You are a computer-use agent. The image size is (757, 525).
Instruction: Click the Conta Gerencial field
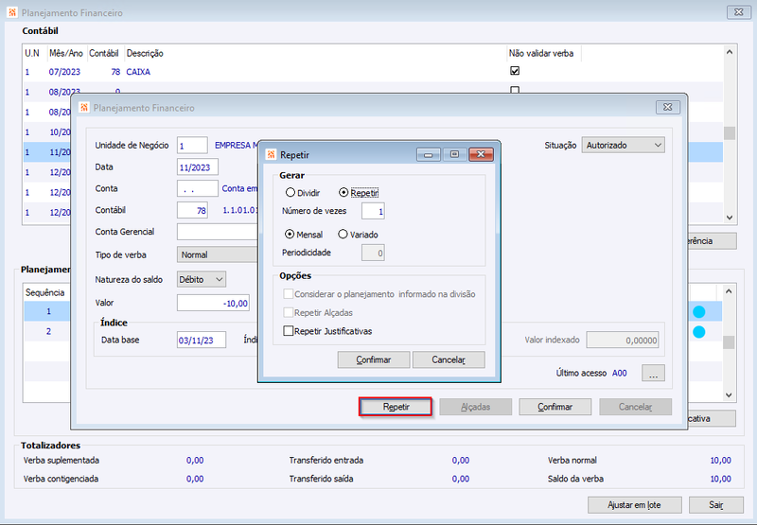218,232
